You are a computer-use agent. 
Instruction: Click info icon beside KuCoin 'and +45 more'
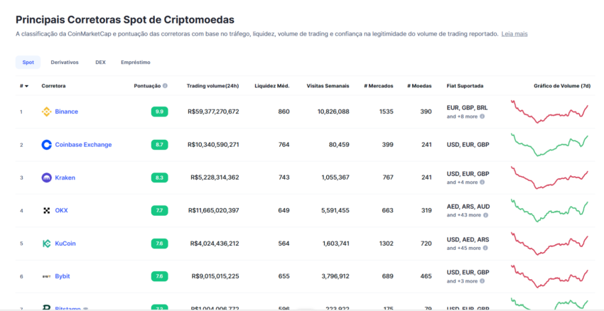[485, 249]
